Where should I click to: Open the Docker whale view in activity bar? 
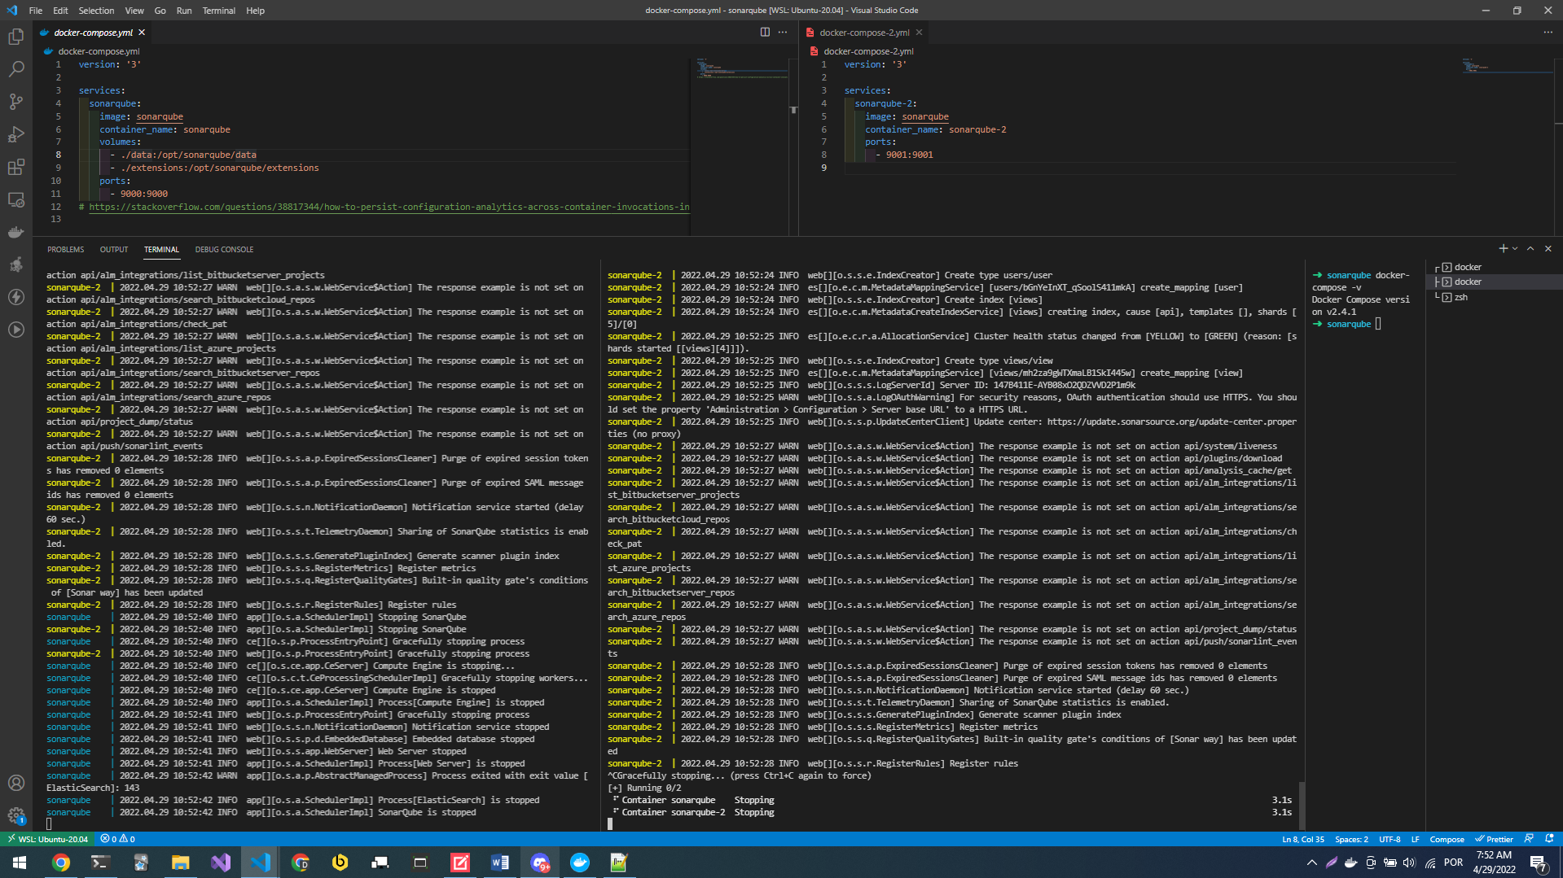(15, 232)
